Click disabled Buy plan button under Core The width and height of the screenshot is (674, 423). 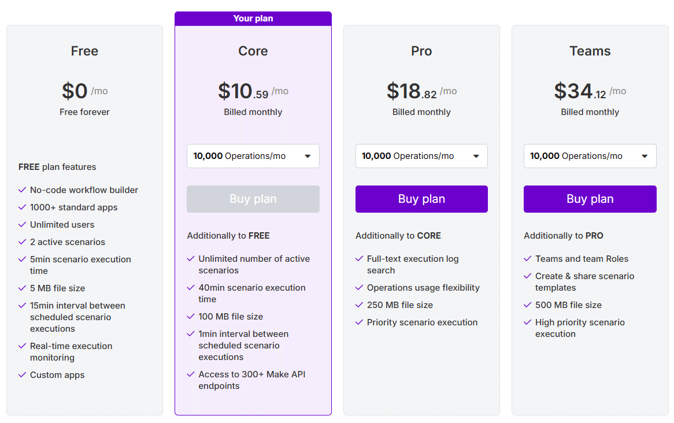(x=253, y=199)
